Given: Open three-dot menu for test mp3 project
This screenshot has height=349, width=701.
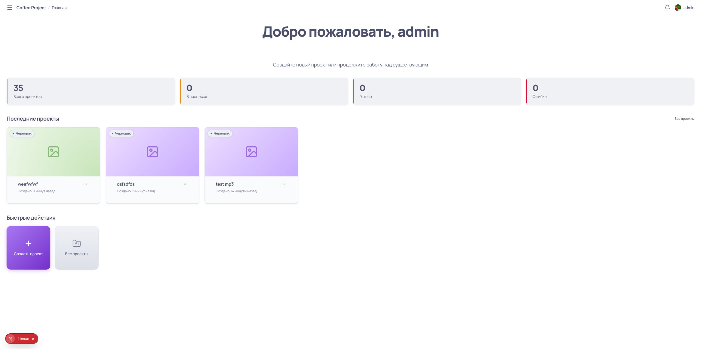Looking at the screenshot, I should tap(283, 184).
